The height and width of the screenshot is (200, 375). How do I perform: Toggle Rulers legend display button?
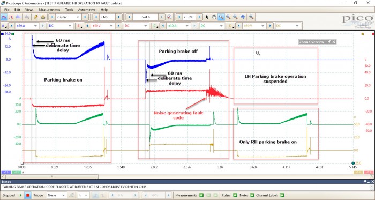tap(235, 195)
